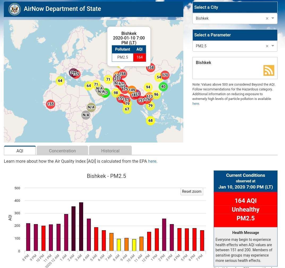Image resolution: width=285 pixels, height=268 pixels.
Task: Open the Bishkek city combo box
Action: (x=228, y=18)
